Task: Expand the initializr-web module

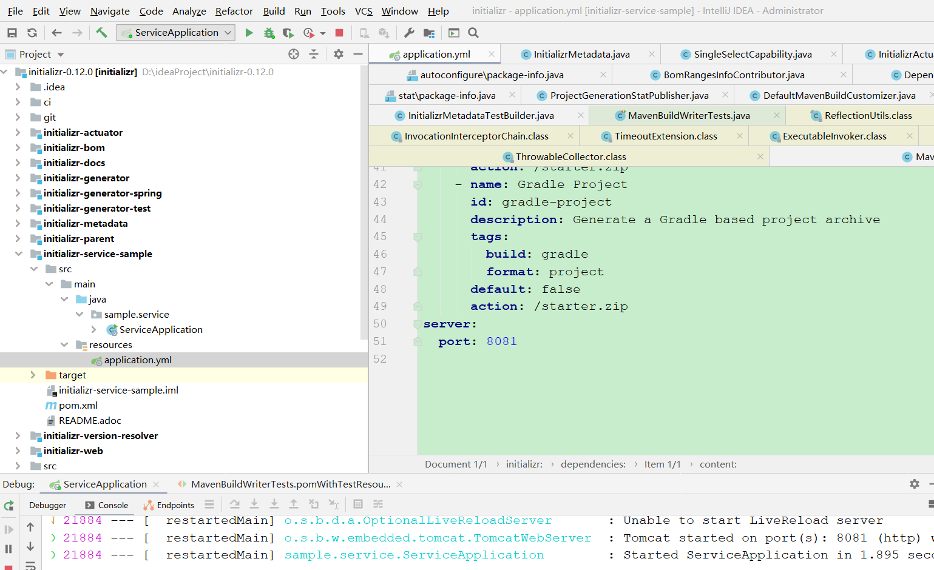Action: [18, 451]
